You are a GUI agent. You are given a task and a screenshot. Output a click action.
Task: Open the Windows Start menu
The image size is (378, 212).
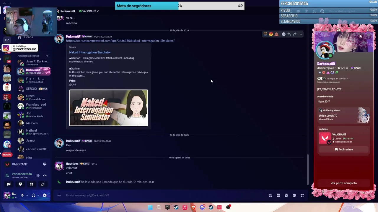pos(150,207)
